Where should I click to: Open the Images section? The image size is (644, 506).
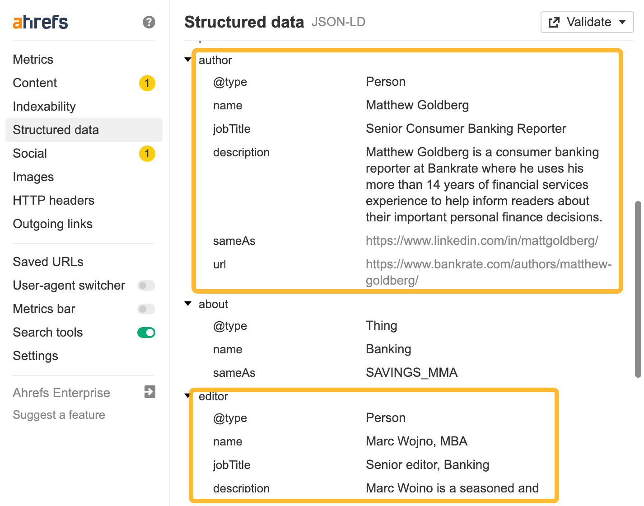[x=33, y=177]
